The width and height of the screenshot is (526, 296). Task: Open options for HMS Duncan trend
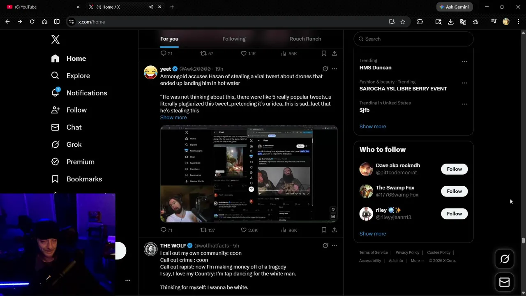click(464, 62)
